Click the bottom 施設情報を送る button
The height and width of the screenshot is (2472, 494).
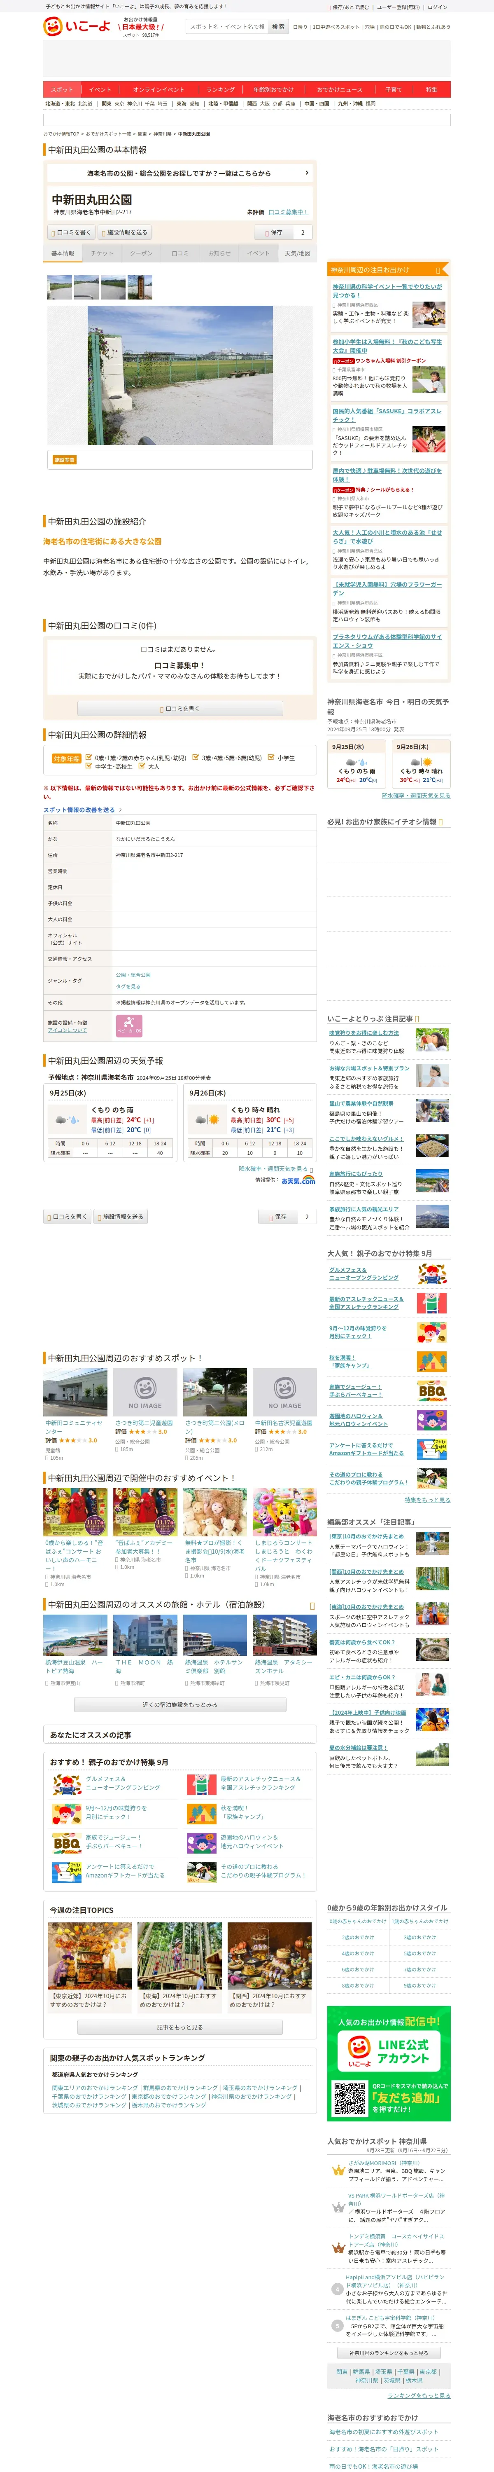tap(121, 1217)
